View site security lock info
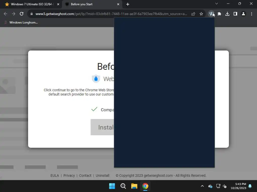 (x=32, y=14)
